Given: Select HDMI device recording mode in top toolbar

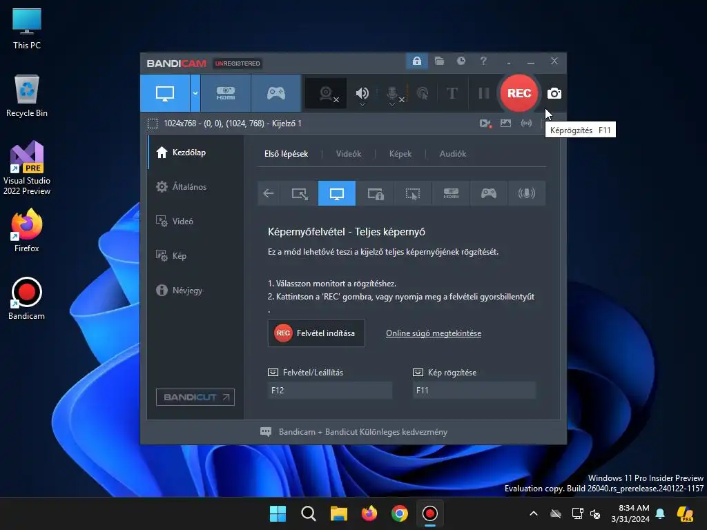Looking at the screenshot, I should (x=226, y=93).
